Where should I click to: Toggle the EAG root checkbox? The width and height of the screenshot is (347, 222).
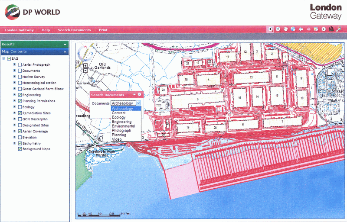coord(9,58)
